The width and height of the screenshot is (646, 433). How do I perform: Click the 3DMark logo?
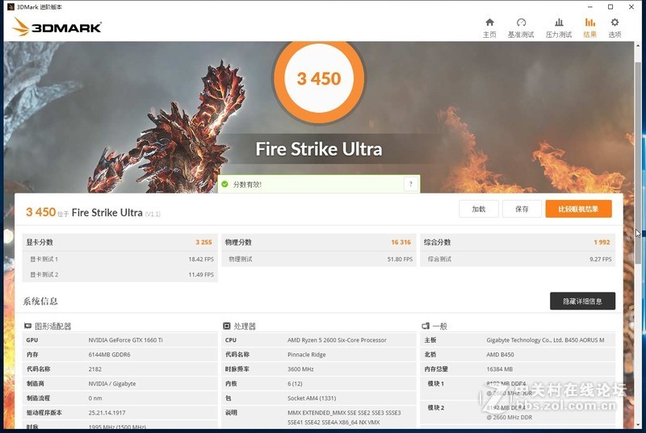57,27
